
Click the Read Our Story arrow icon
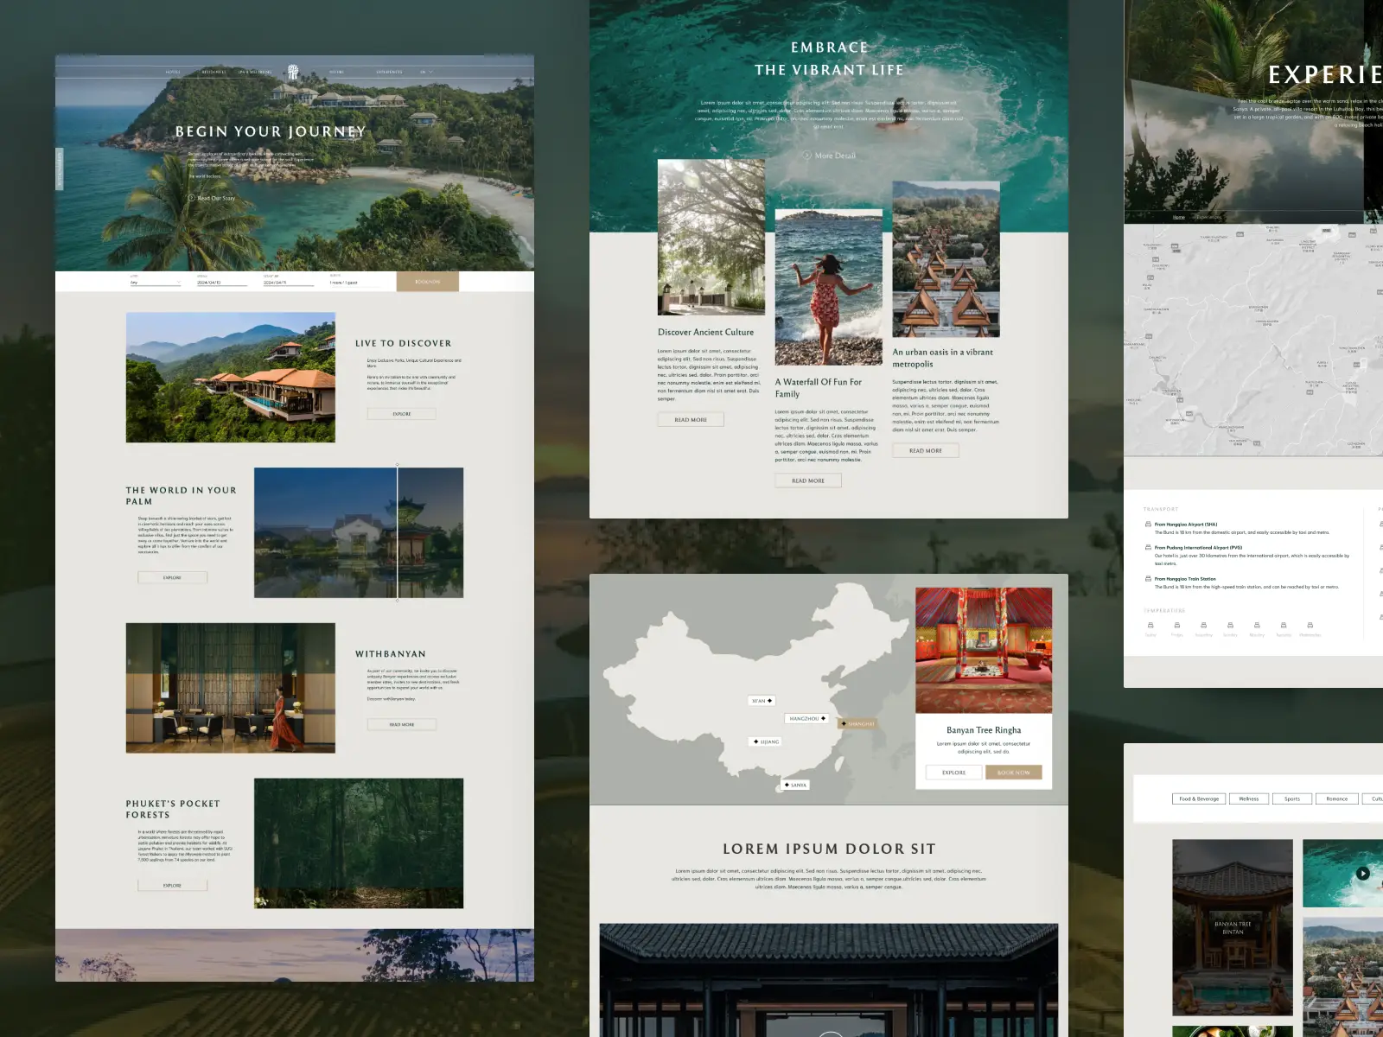tap(192, 198)
